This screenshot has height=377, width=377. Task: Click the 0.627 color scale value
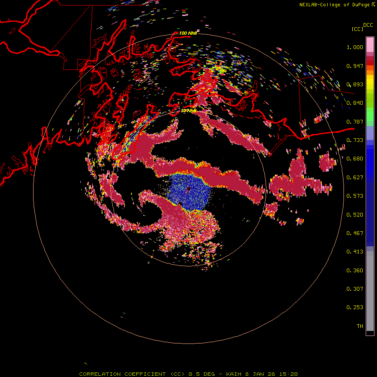tap(355, 178)
